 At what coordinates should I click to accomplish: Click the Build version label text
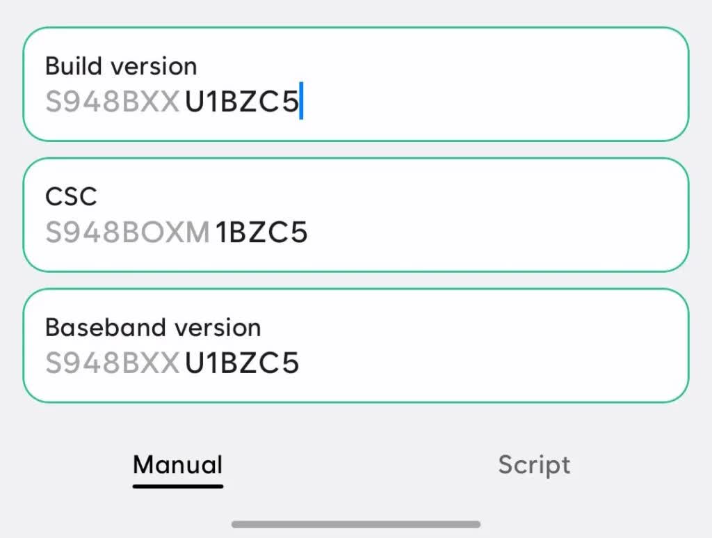(x=120, y=65)
